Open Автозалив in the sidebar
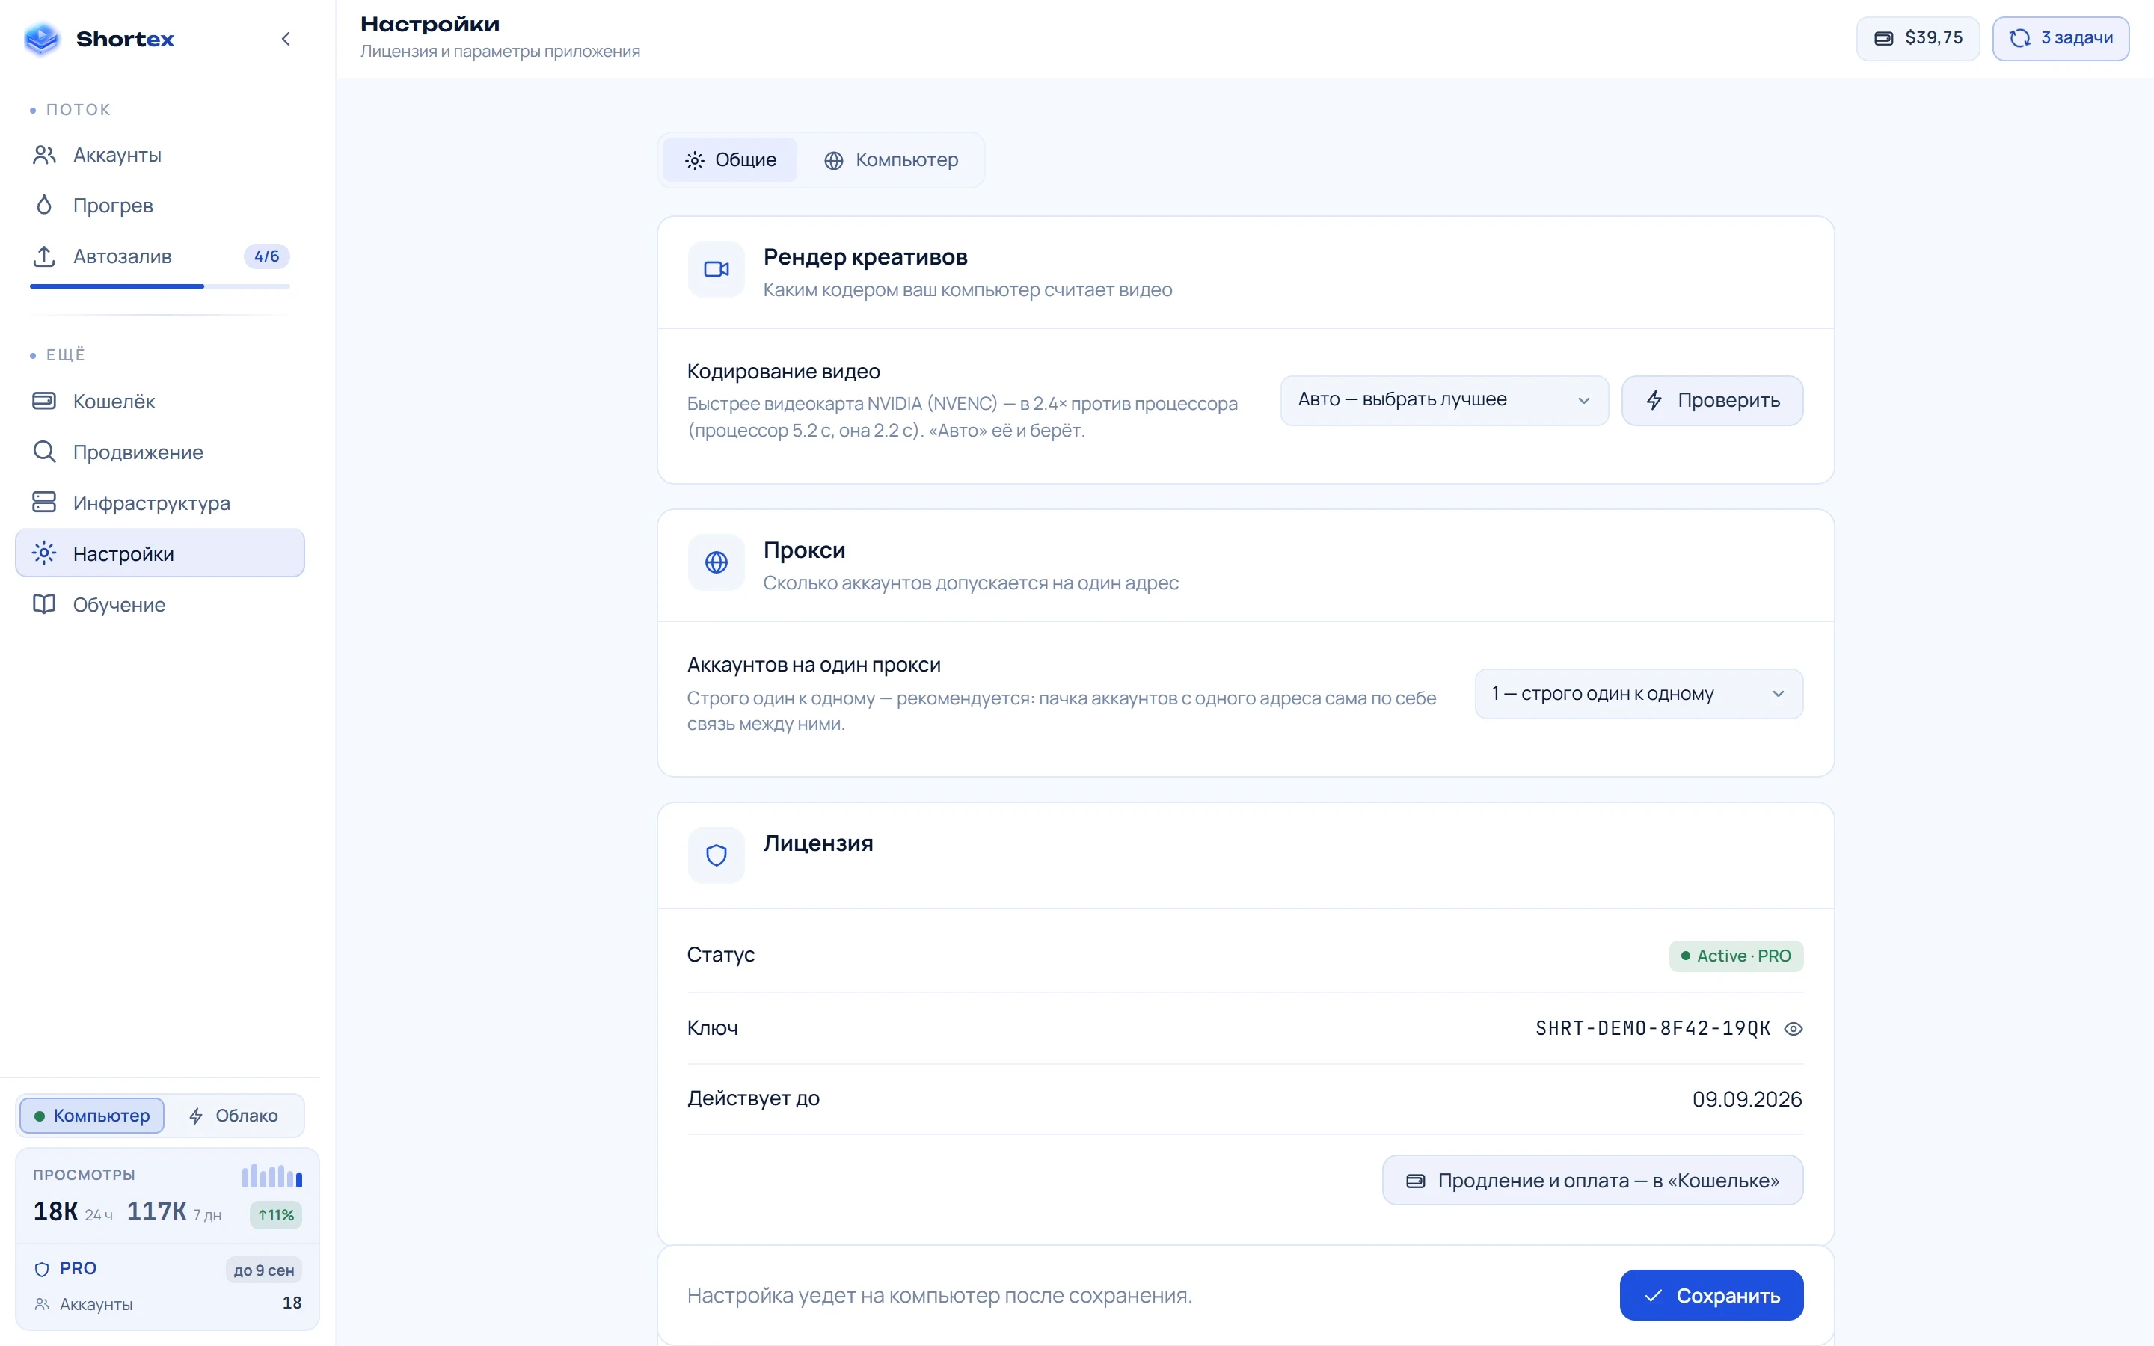2154x1346 pixels. point(160,256)
